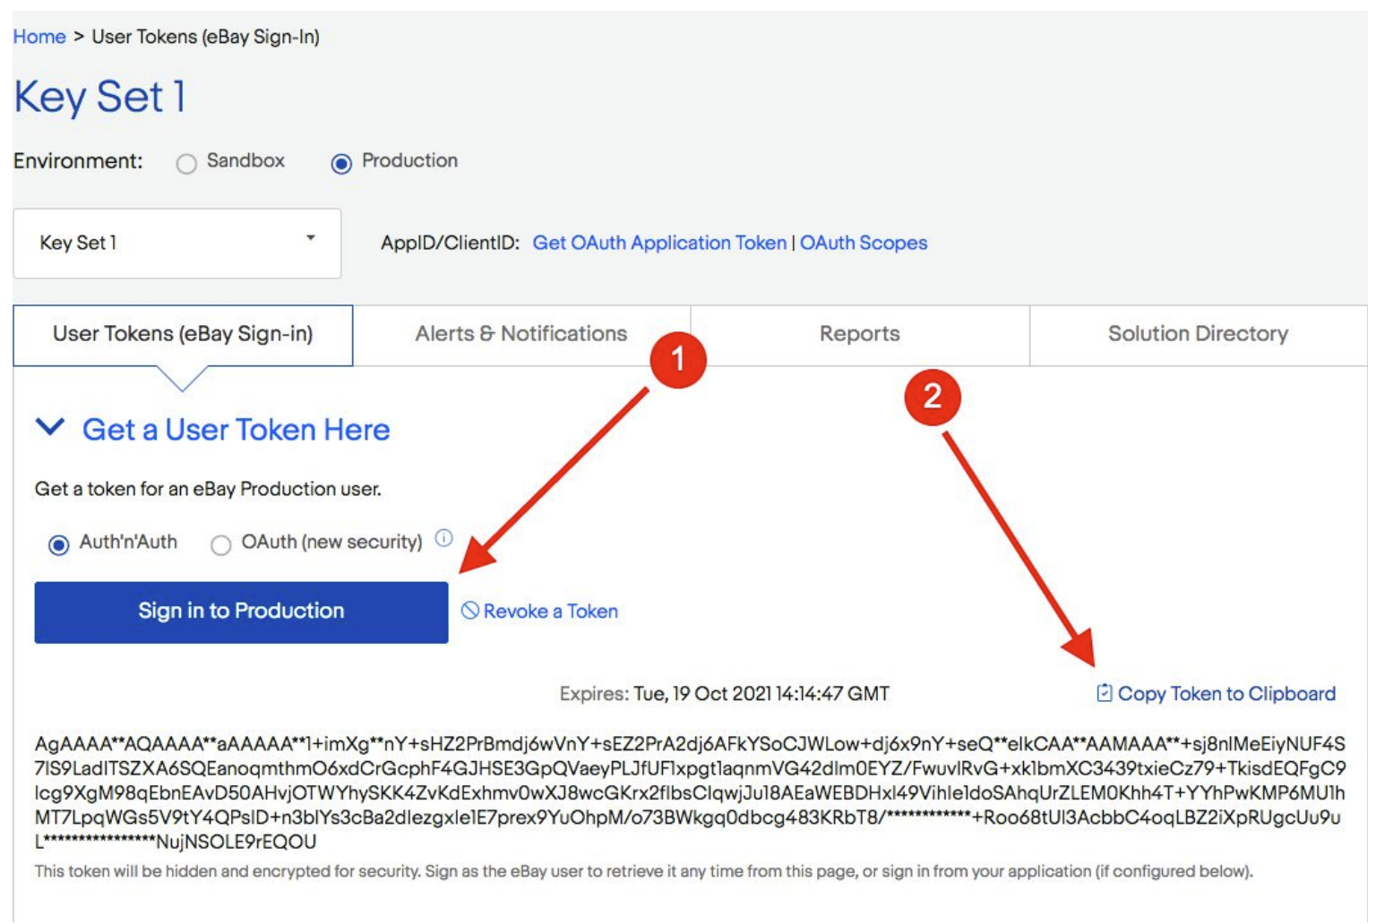Image resolution: width=1376 pixels, height=924 pixels.
Task: Open the Reports tab
Action: [x=859, y=334]
